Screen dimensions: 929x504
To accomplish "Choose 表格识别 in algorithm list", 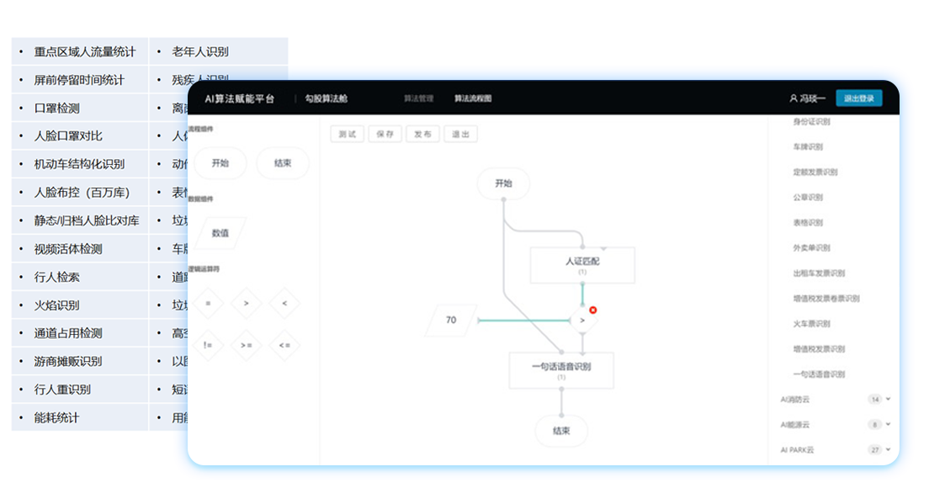I will 808,223.
